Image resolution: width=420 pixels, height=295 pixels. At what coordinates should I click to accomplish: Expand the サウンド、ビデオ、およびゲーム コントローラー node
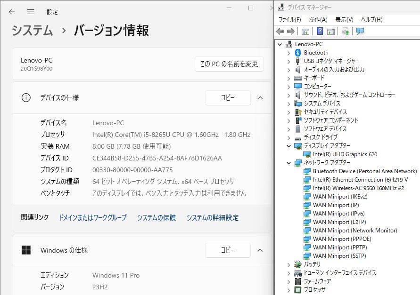pos(288,96)
